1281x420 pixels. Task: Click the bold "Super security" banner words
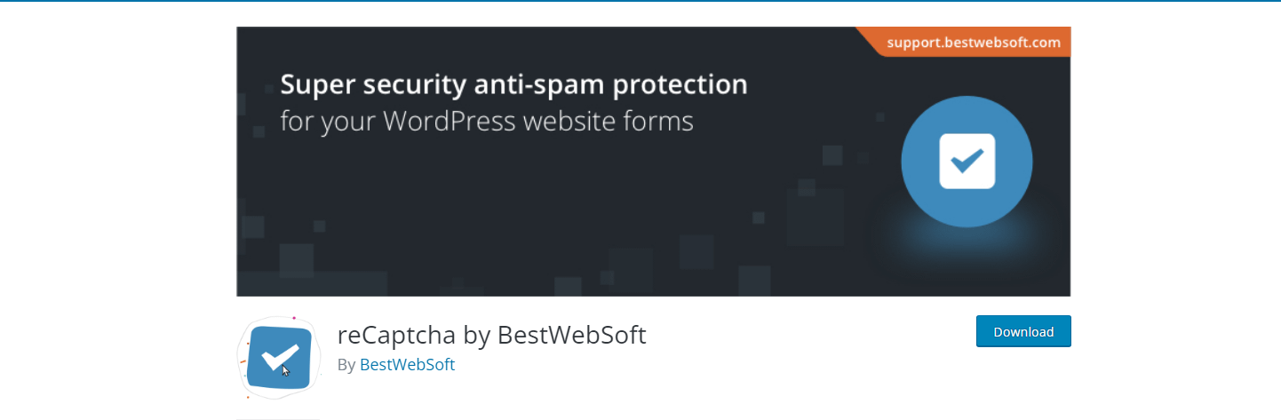[373, 85]
